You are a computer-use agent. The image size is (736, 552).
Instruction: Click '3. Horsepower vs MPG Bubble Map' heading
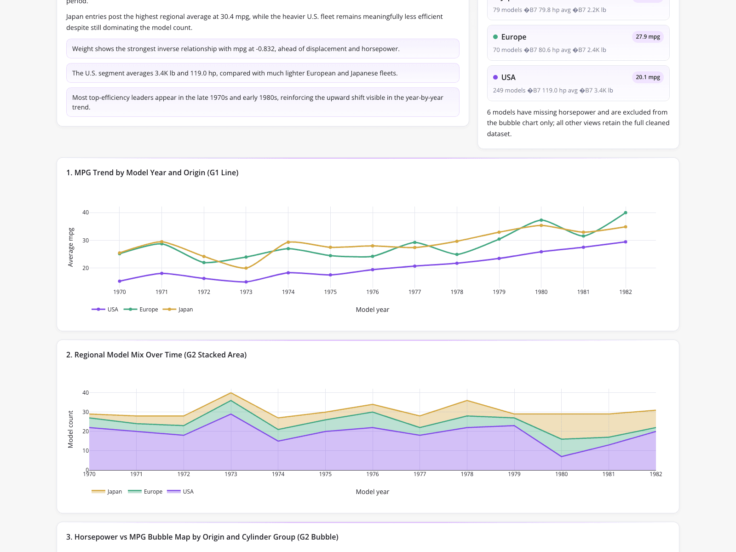pos(202,537)
